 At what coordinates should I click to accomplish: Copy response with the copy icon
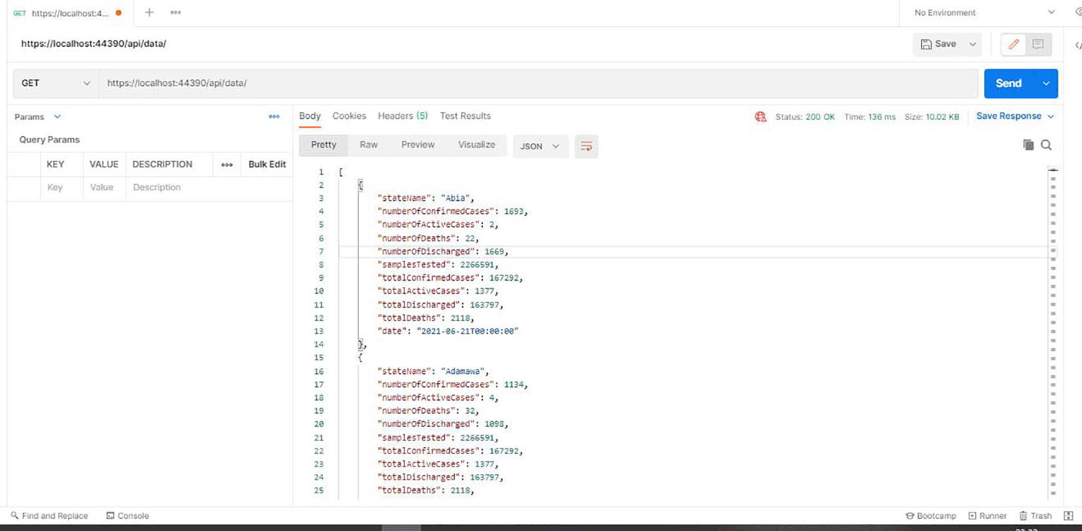pyautogui.click(x=1028, y=145)
